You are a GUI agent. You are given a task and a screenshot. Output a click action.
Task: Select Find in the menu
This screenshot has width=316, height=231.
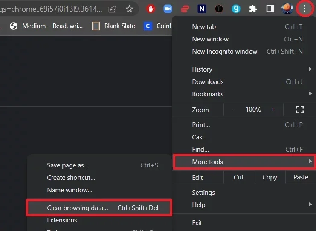244,150
